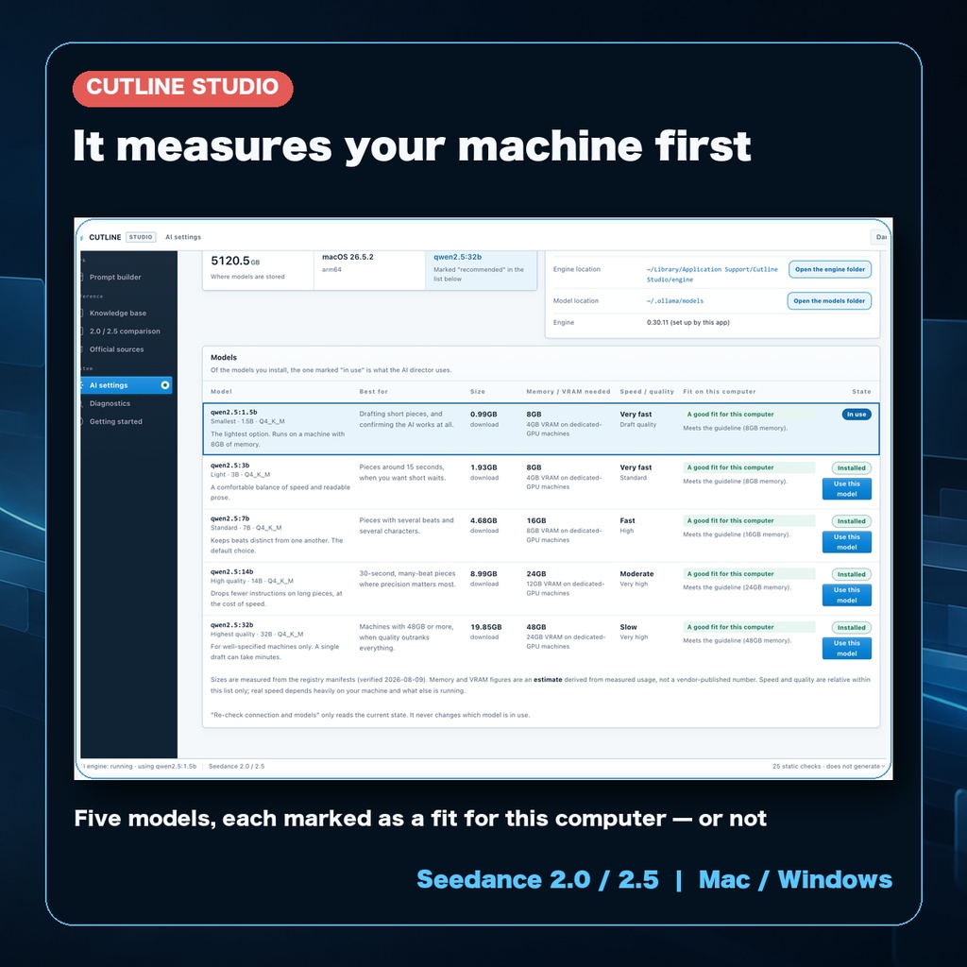Click the engine path ~/Library/Application Support/Cutline Studio/engine
967x967 pixels.
pyautogui.click(x=712, y=275)
